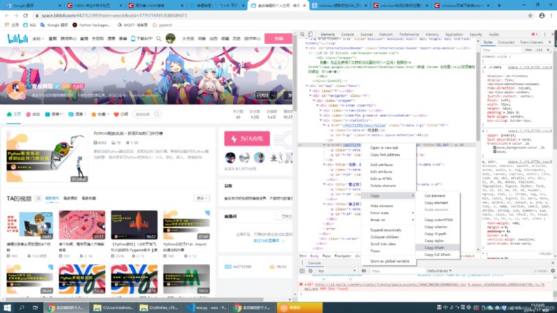Open a new Chrome tab with plus button
This screenshot has height=313, width=557.
click(x=499, y=6)
